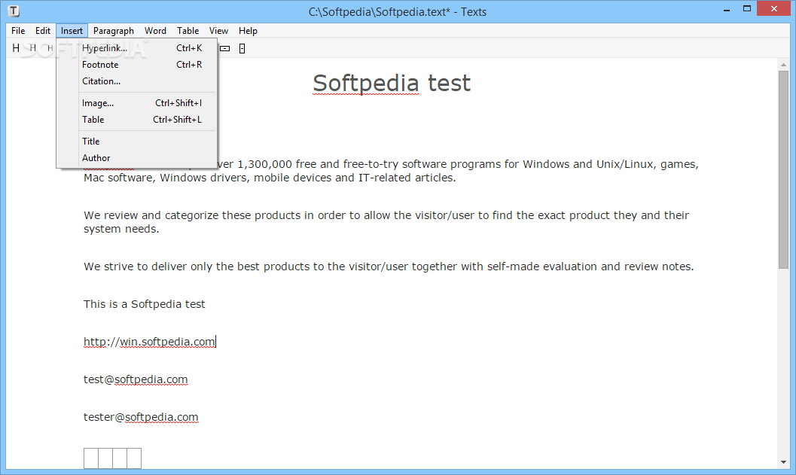This screenshot has height=475, width=796.
Task: Click the horizontal rectangle toolbar icon
Action: click(x=225, y=48)
